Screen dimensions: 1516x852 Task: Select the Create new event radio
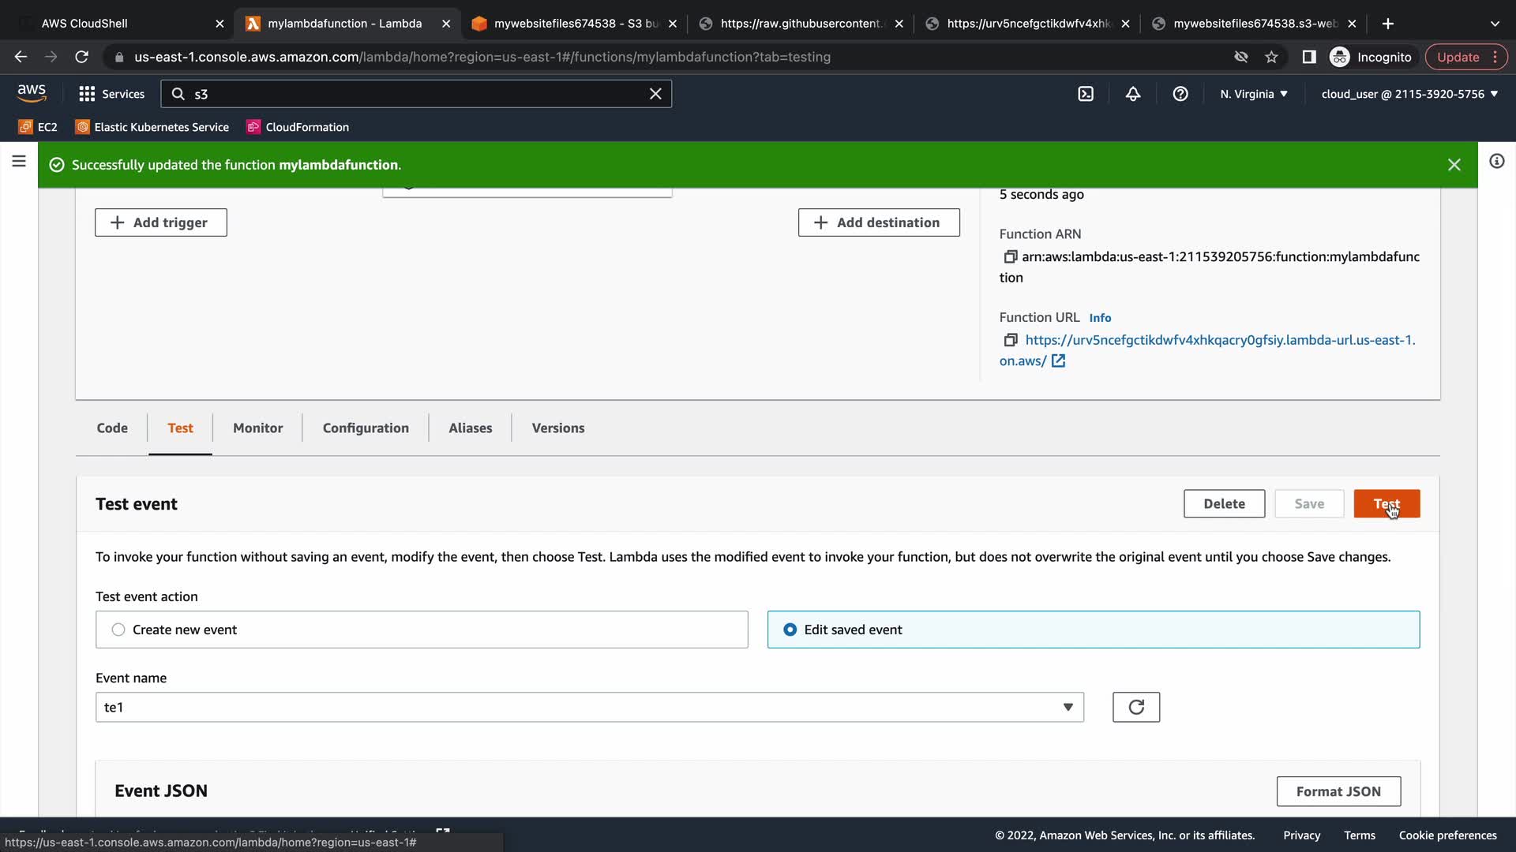coord(118,630)
